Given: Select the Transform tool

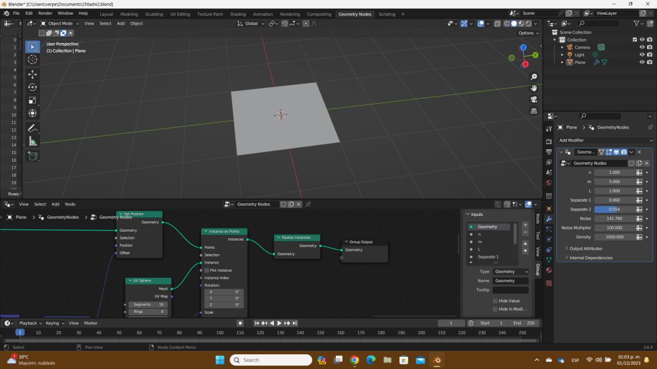Looking at the screenshot, I should tap(32, 113).
